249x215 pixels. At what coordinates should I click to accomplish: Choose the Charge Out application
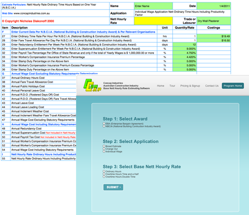point(104,149)
